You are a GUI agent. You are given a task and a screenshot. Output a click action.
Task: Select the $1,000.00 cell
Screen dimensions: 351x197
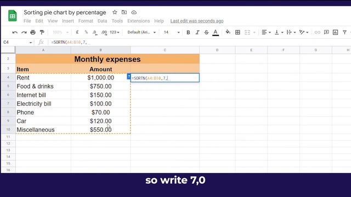[101, 78]
